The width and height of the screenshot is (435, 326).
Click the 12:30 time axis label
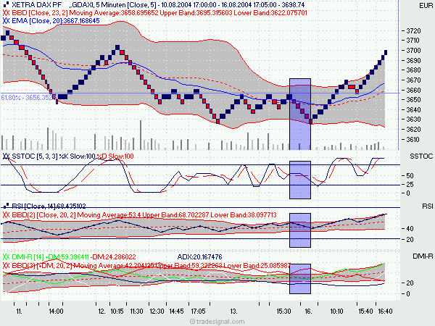(x=157, y=312)
